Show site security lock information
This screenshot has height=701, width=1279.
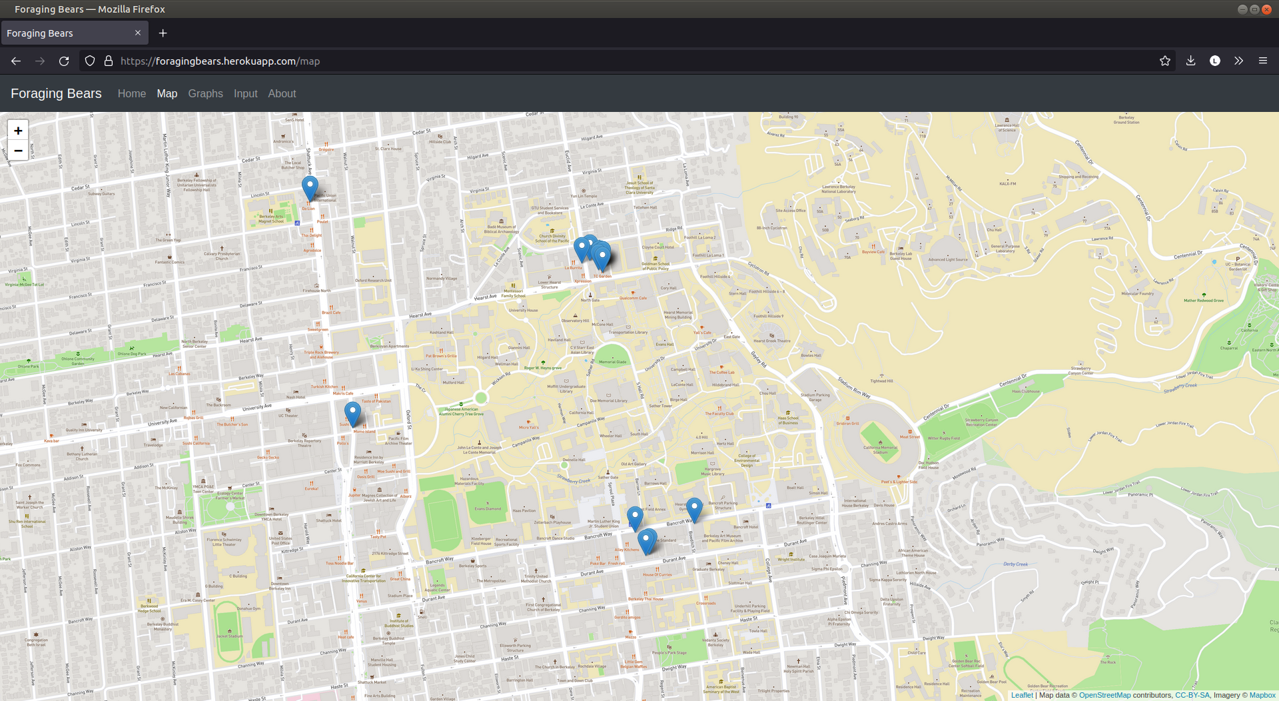(109, 61)
